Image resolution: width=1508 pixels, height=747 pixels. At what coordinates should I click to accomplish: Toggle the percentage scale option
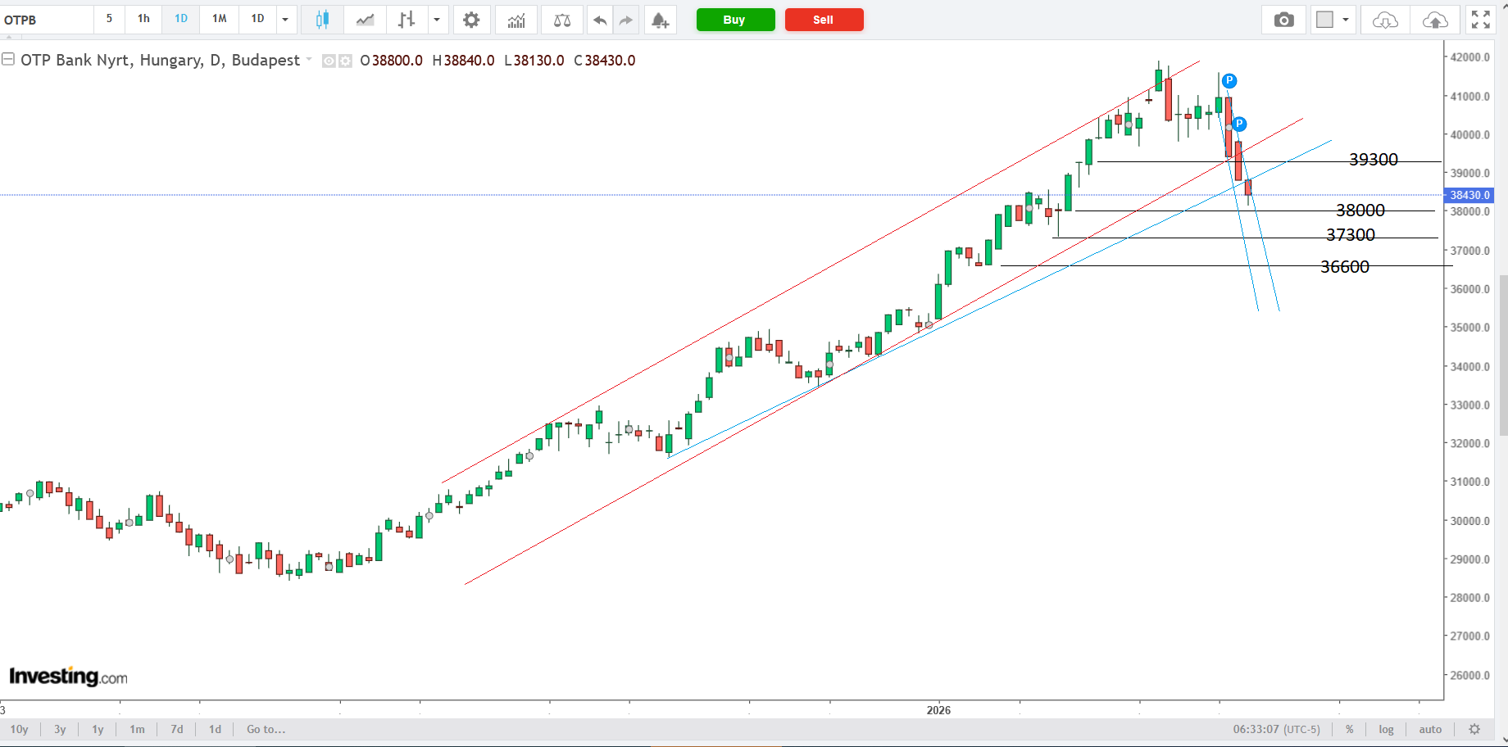(x=1349, y=729)
